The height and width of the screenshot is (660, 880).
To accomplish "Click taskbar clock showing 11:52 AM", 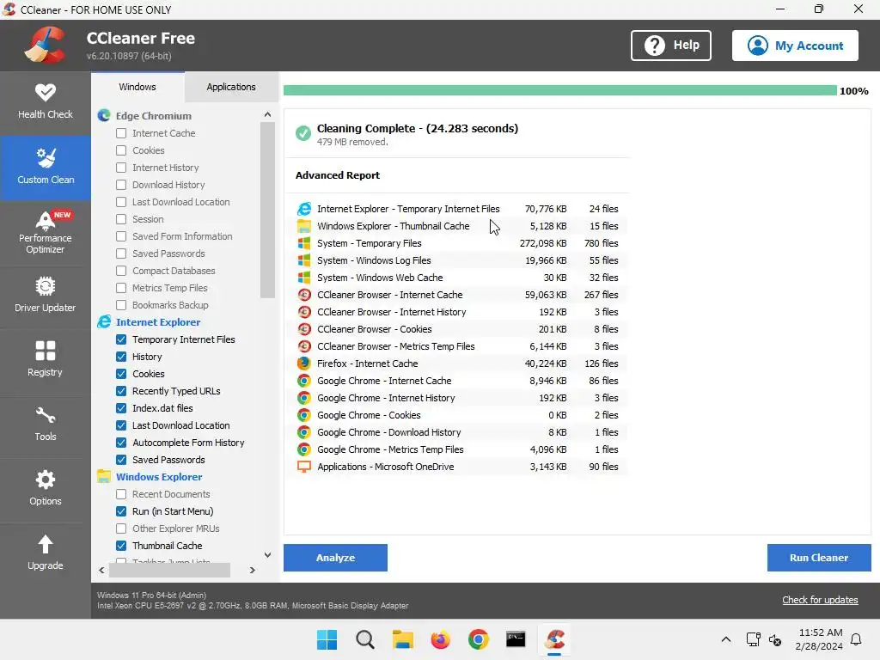I will [x=819, y=639].
